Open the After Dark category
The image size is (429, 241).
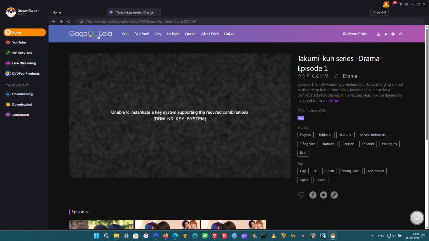(210, 34)
